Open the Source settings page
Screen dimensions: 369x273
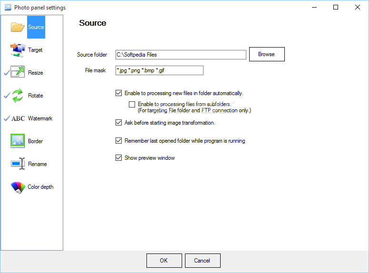[36, 27]
